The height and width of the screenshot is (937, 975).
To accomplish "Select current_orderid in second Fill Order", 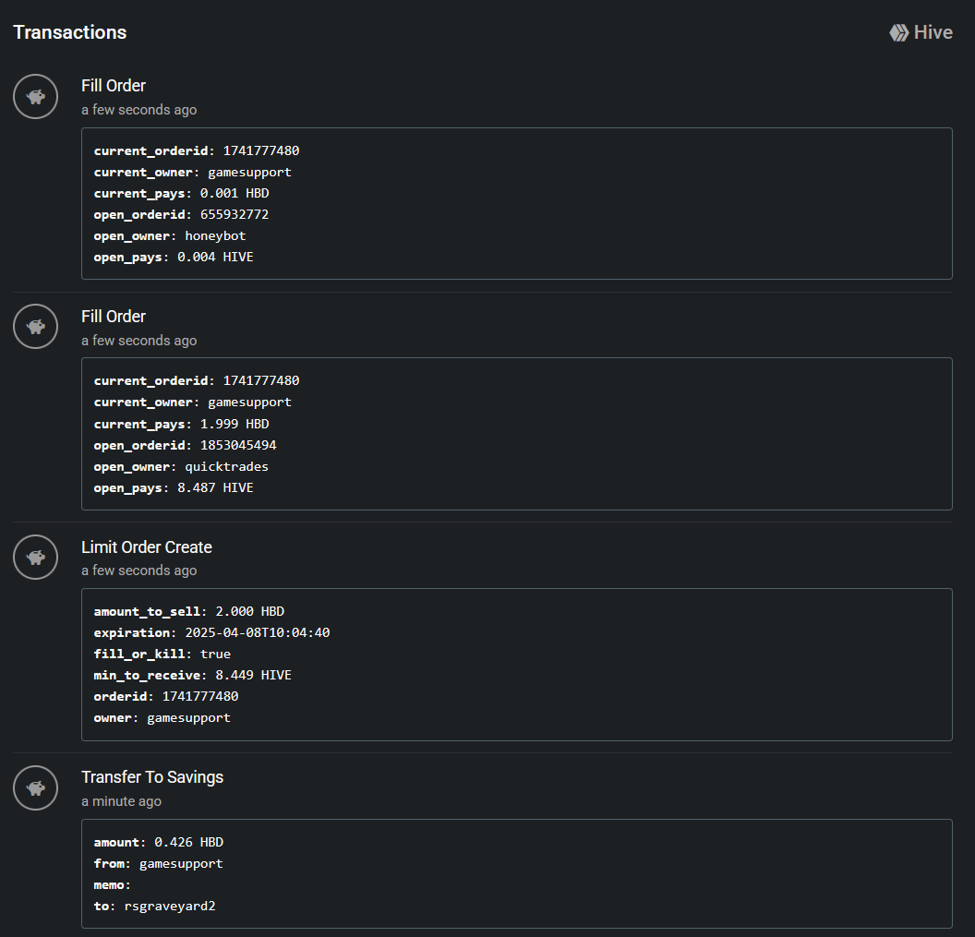I will point(261,380).
